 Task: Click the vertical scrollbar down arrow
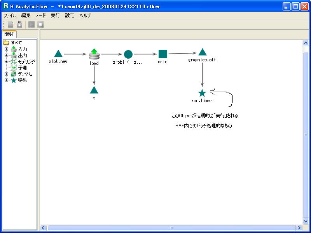[x=306, y=221]
